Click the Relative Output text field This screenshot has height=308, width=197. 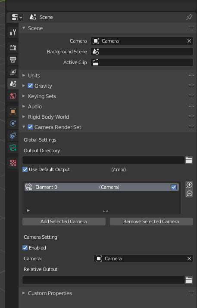pos(103,280)
